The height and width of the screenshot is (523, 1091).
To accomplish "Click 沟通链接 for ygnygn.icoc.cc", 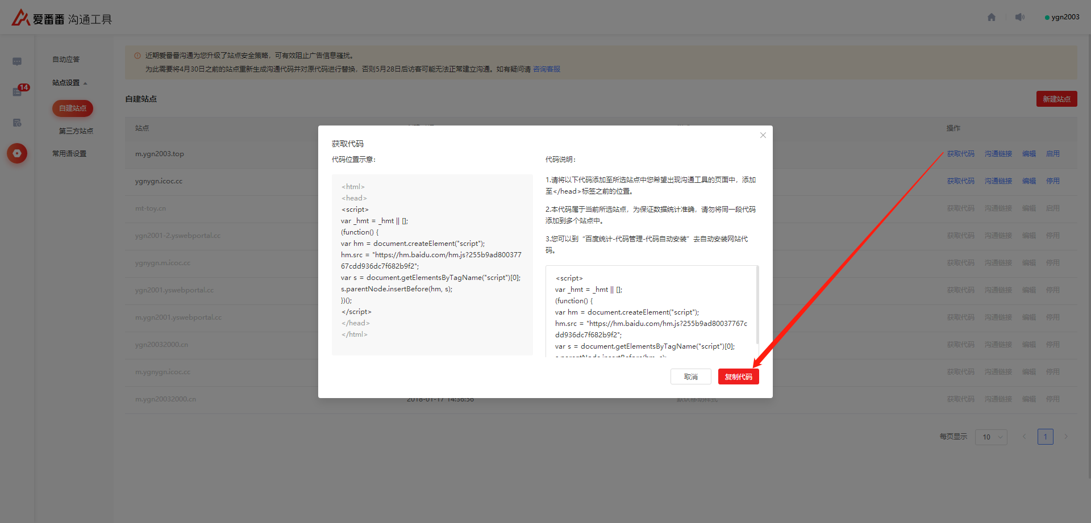I will (998, 181).
